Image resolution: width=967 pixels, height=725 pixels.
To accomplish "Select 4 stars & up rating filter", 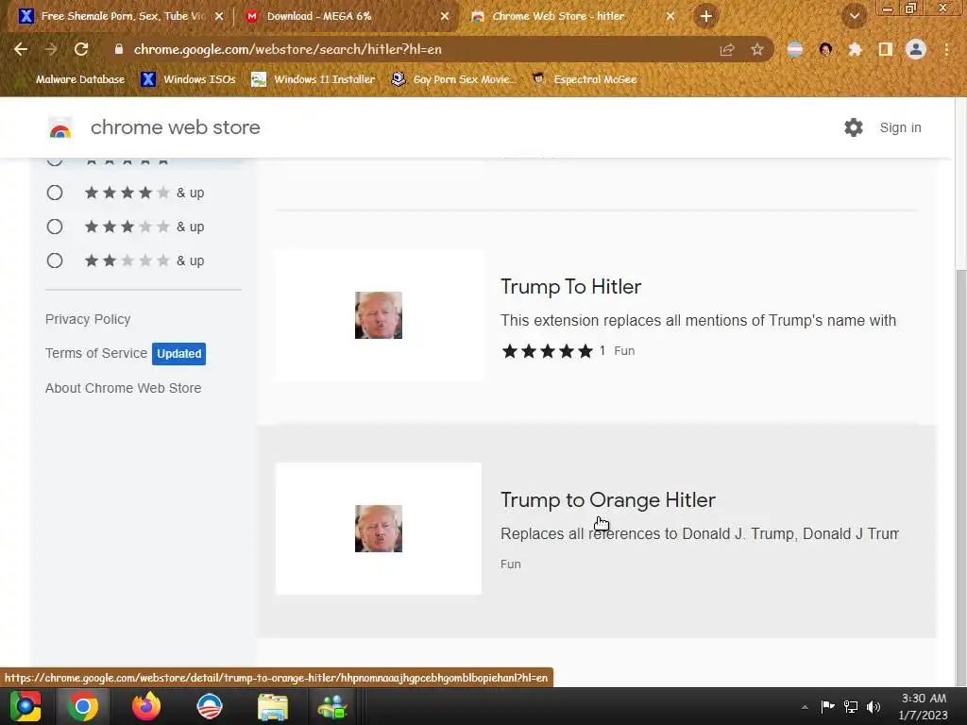I will [x=55, y=193].
